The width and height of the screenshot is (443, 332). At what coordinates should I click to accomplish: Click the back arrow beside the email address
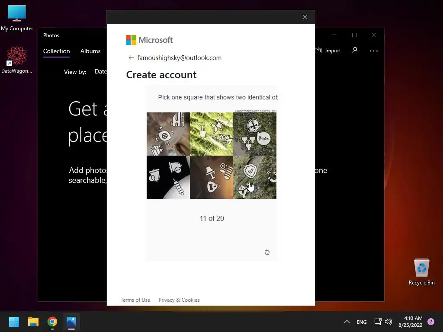point(131,57)
